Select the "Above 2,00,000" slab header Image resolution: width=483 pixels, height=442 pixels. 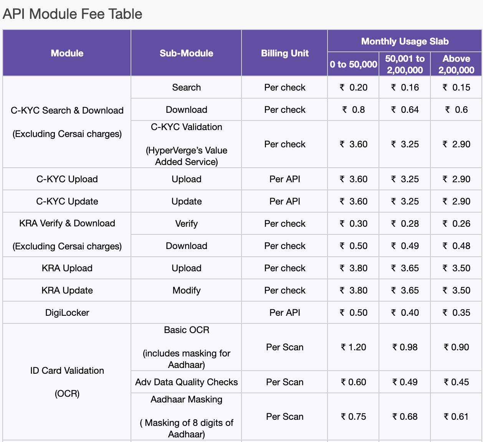coord(456,64)
